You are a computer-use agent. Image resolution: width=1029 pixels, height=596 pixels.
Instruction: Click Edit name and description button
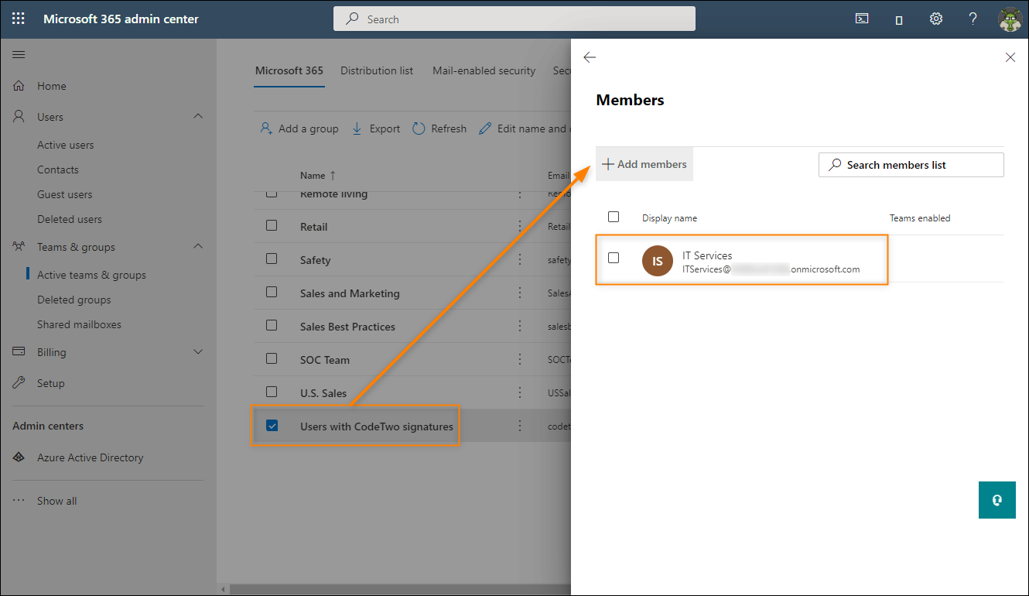[525, 128]
